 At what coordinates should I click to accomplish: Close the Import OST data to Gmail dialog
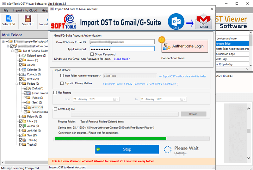point(212,9)
